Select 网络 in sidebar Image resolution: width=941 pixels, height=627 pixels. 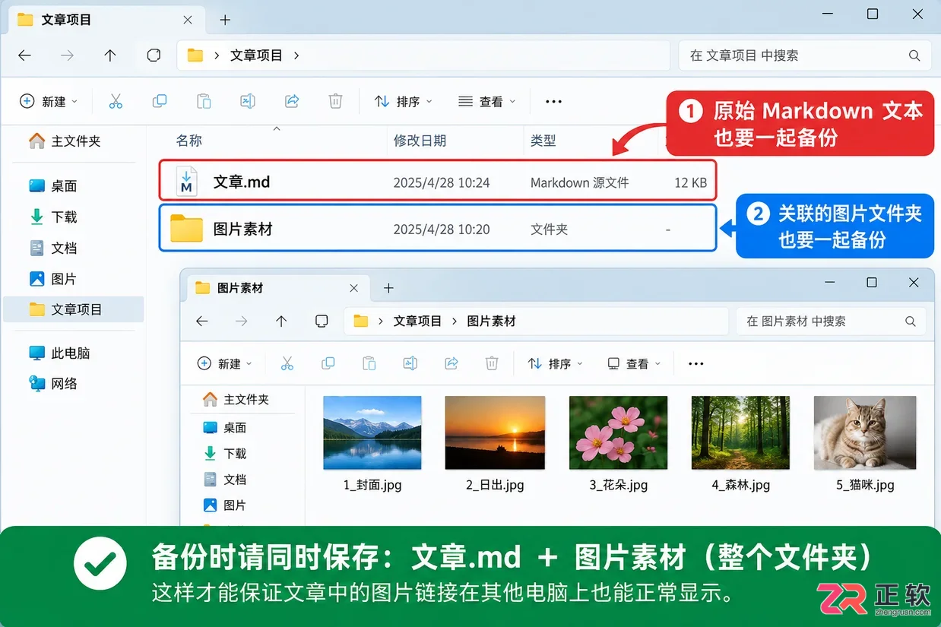(x=53, y=383)
